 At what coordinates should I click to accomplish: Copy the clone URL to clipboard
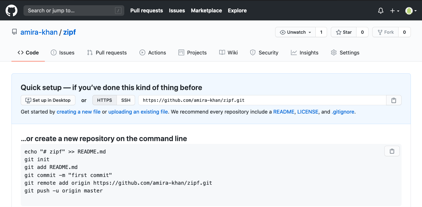tap(394, 100)
